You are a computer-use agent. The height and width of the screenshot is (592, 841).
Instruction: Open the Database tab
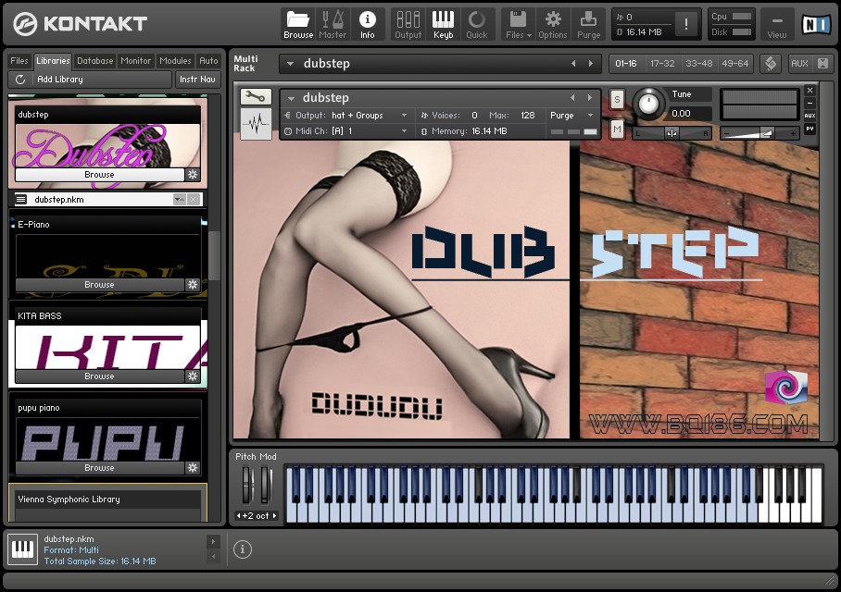tap(94, 60)
